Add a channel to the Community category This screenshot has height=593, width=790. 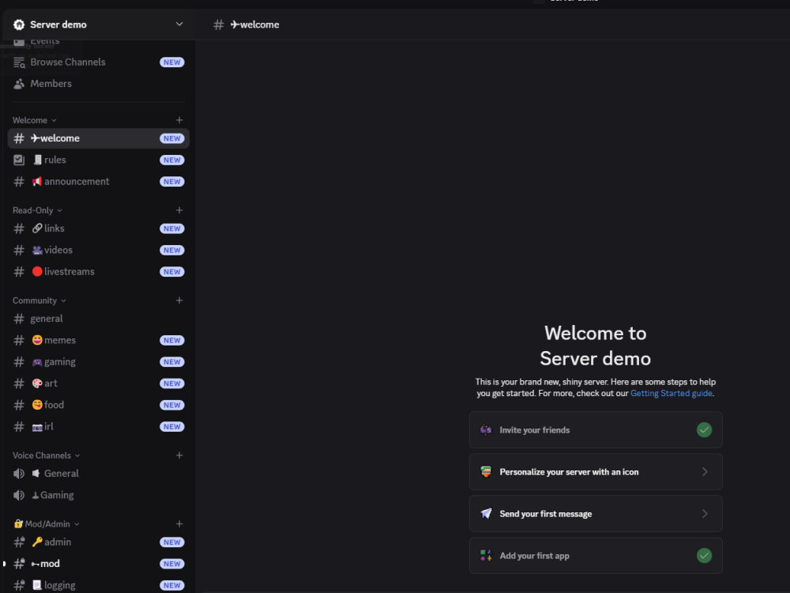(179, 300)
